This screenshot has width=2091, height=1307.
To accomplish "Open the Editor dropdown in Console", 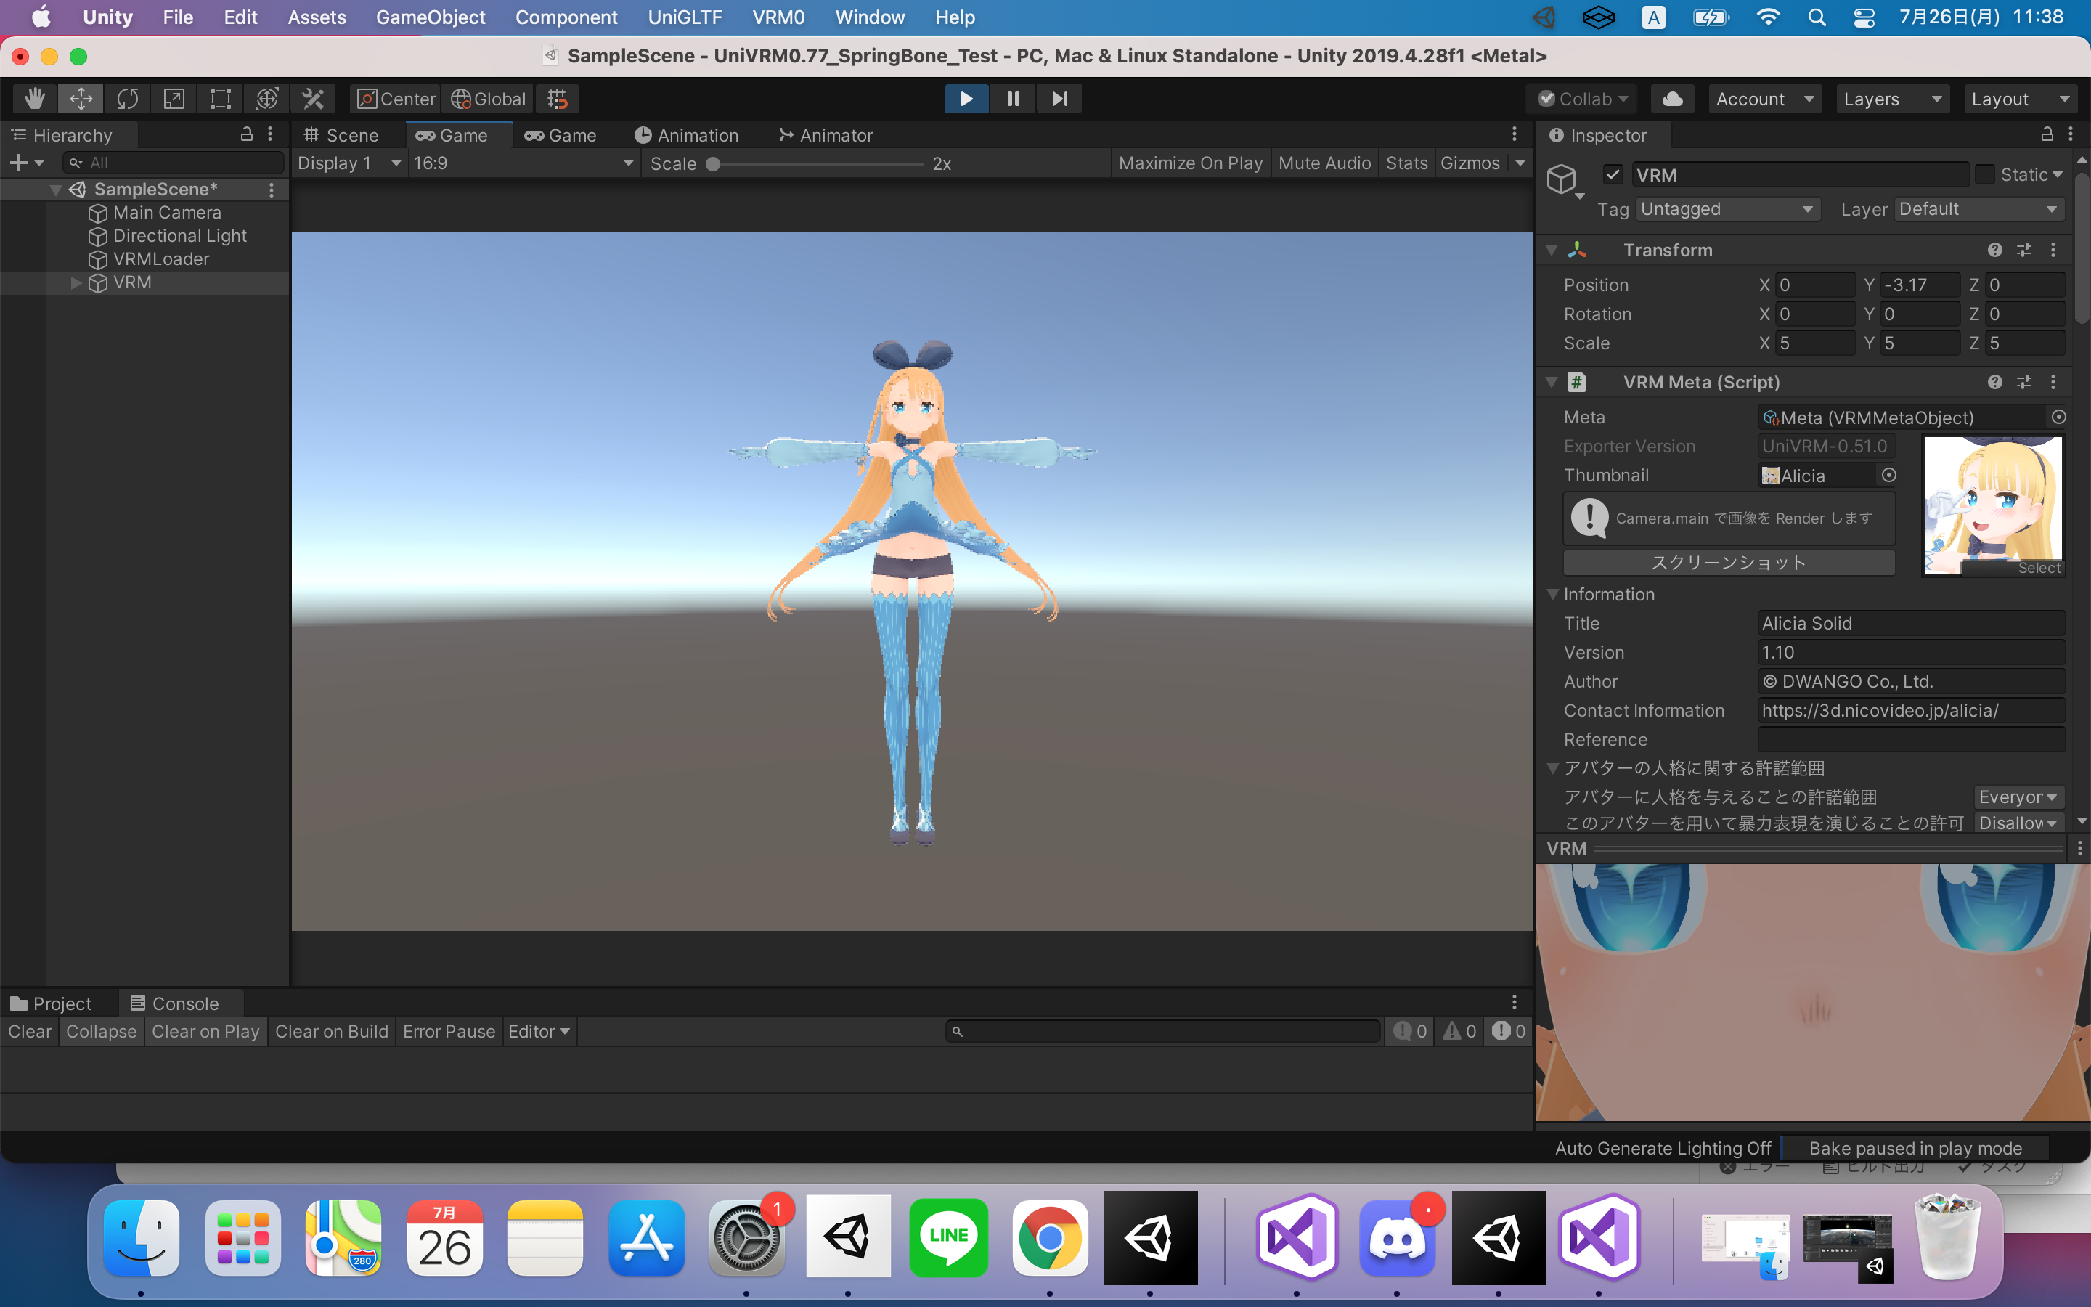I will coord(538,1031).
